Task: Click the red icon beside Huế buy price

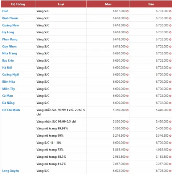Action: (x=127, y=11)
